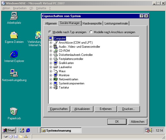
Task: Expand the Anschlüsse (COM und LPT) node
Action: coord(51,43)
